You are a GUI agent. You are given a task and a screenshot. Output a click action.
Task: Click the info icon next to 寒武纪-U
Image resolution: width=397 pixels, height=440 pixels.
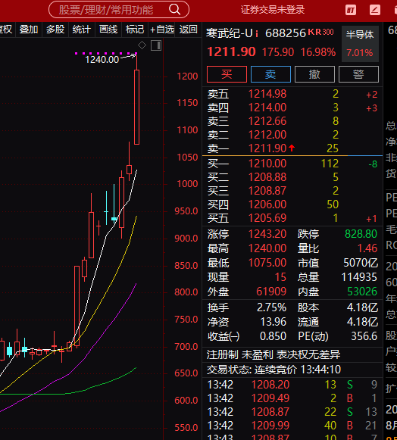257,33
